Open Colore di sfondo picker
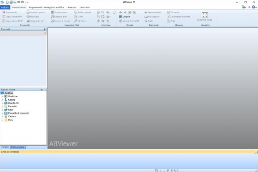This screenshot has width=258, height=172. tap(61, 21)
